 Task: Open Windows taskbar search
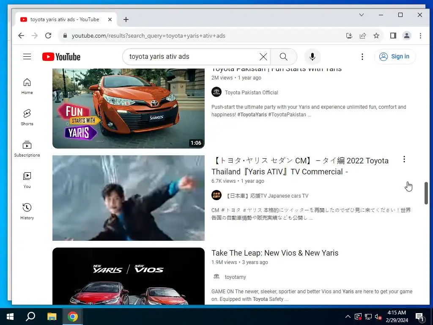(30, 317)
